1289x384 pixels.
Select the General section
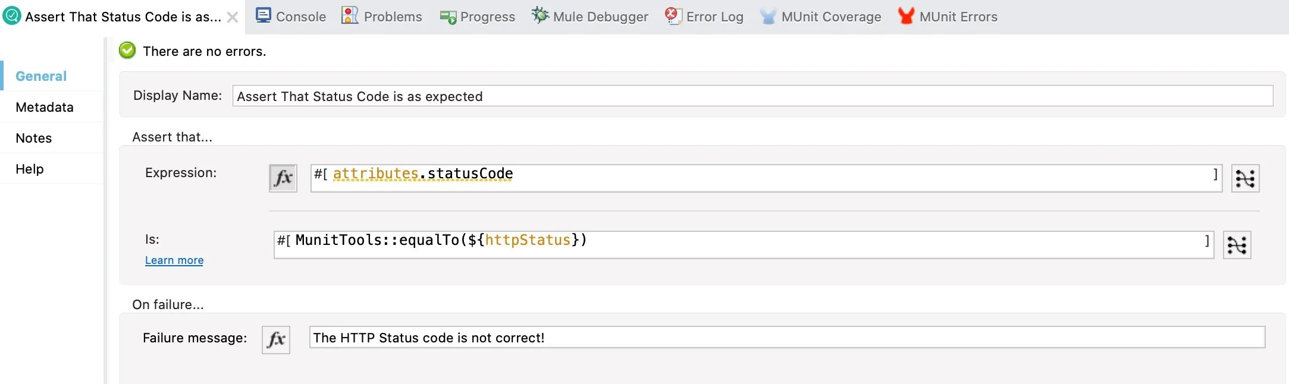41,76
